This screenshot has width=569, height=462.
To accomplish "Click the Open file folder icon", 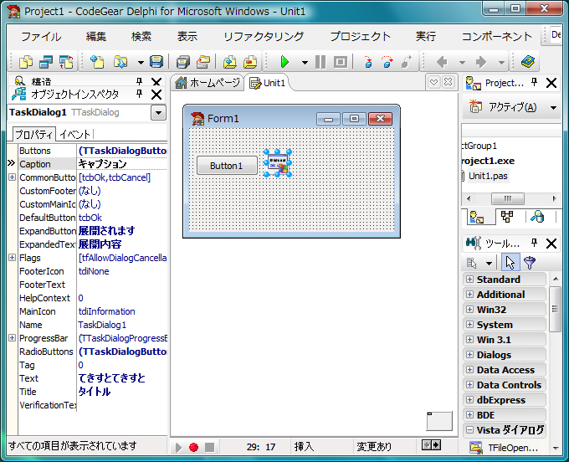I will coord(120,62).
